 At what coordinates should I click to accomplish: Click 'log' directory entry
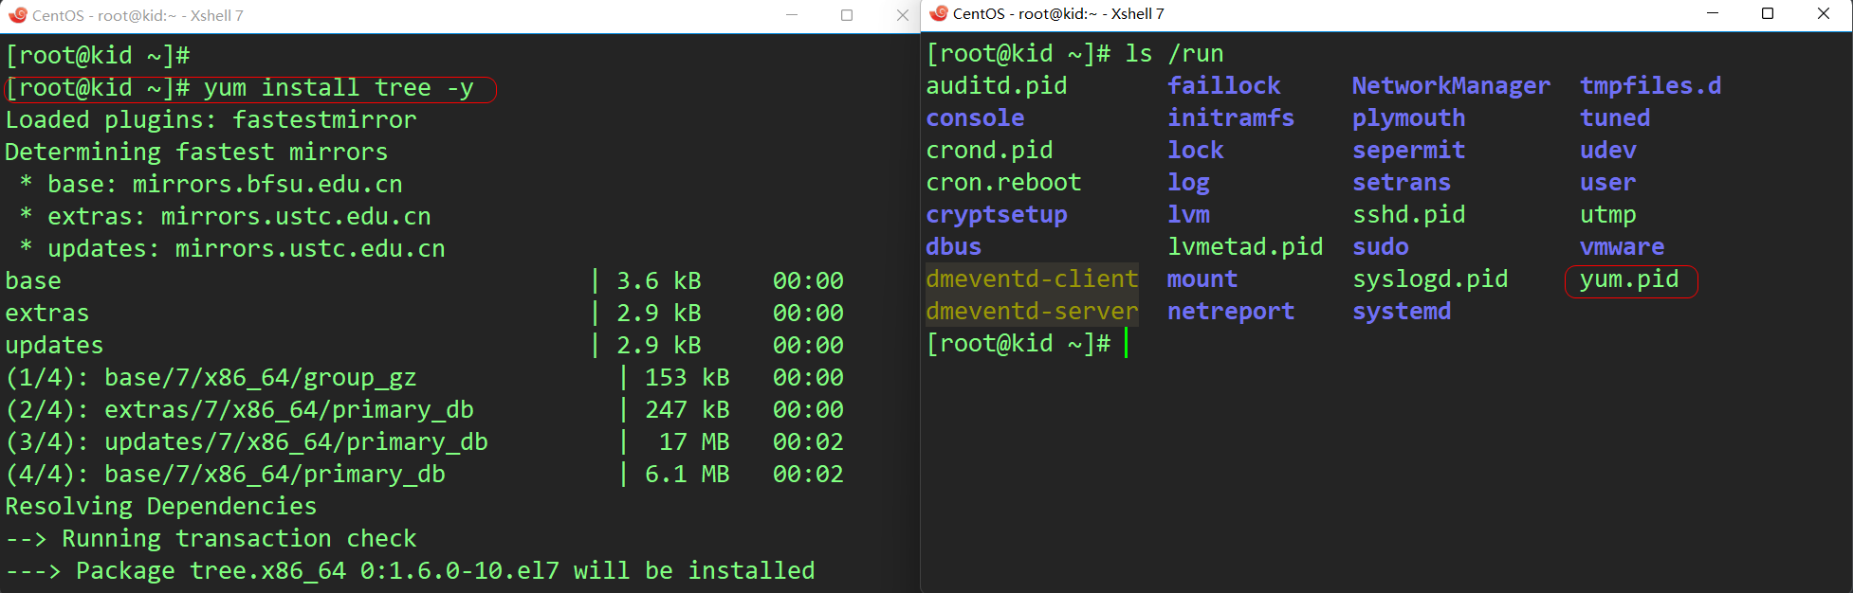(1188, 183)
